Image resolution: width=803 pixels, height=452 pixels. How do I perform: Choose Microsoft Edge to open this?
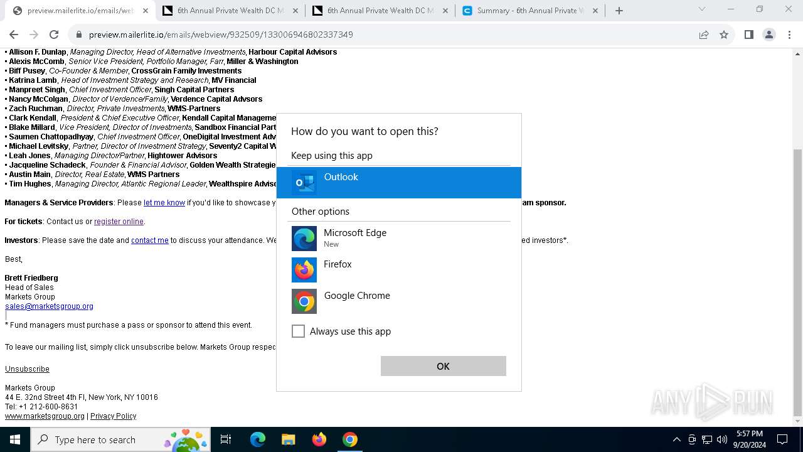pos(398,239)
